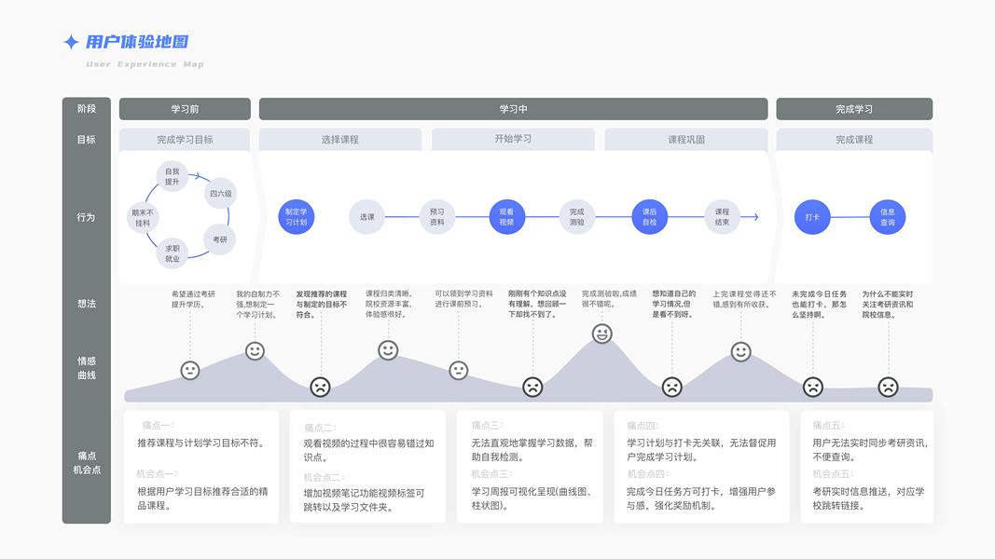Click the 机会点四 heading
This screenshot has width=995, height=559.
coord(648,474)
